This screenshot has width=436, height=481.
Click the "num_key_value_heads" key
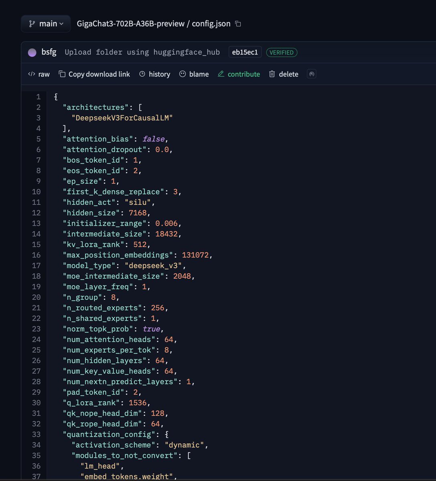click(x=109, y=371)
